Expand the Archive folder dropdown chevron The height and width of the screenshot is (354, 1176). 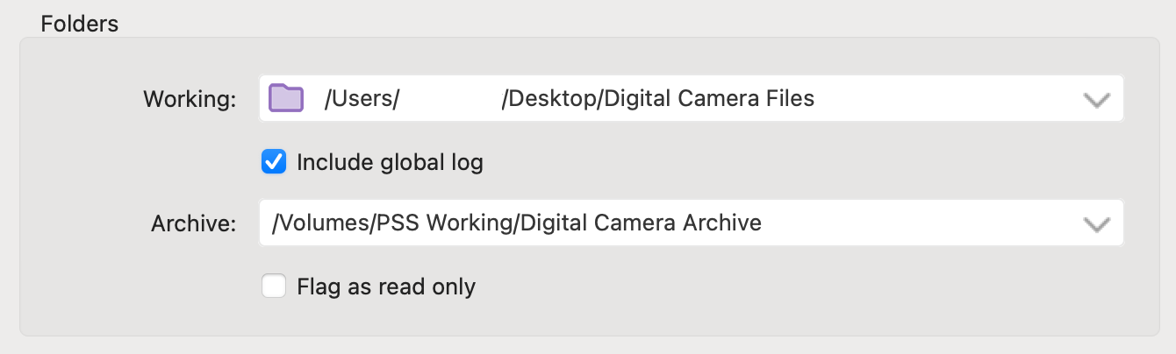(x=1096, y=224)
